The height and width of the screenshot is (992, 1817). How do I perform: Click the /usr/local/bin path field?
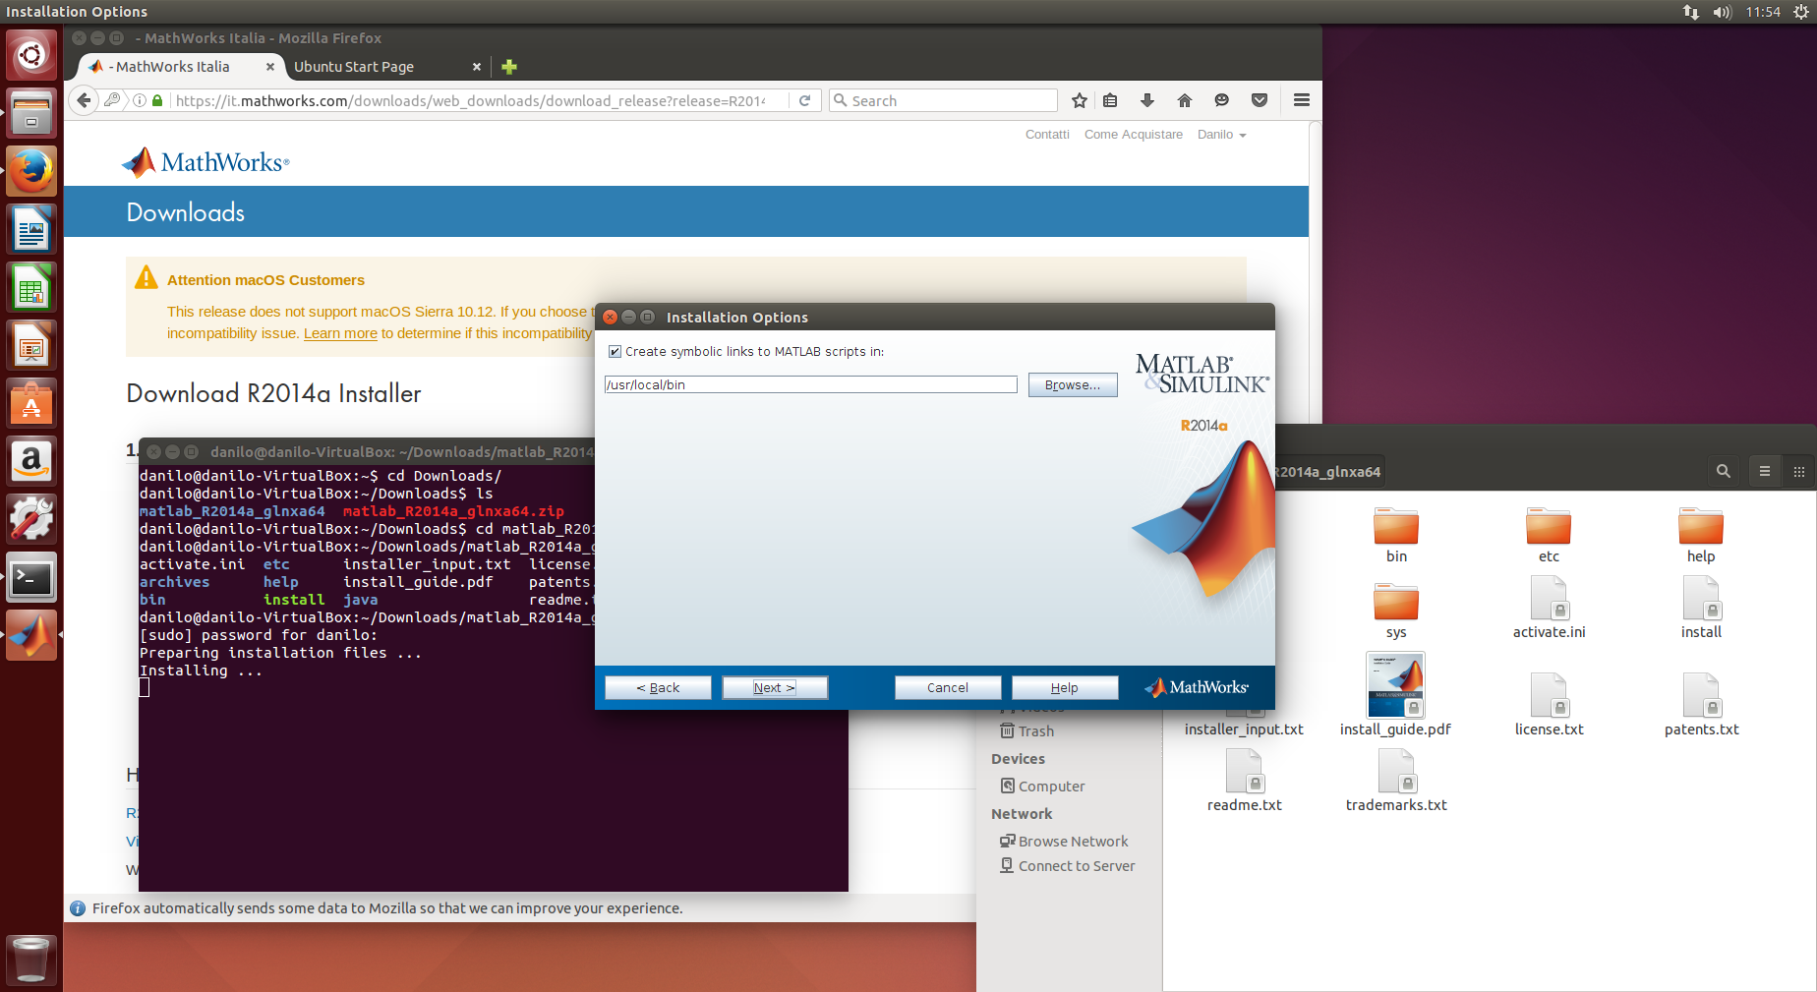811,384
